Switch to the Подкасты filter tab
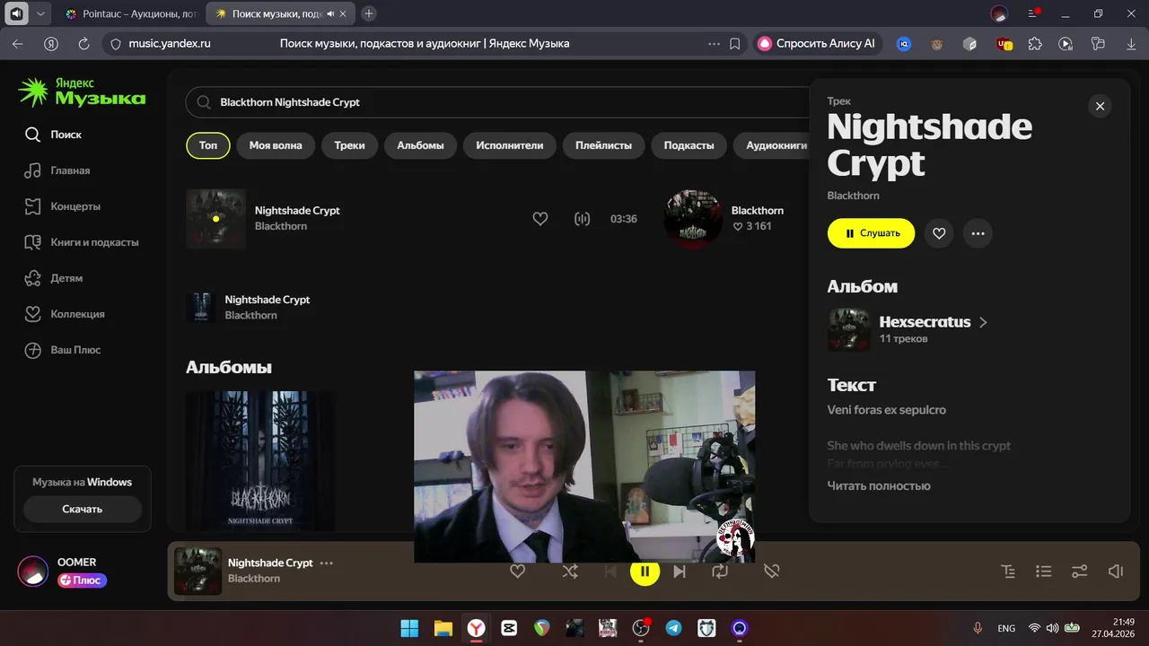 pos(689,145)
